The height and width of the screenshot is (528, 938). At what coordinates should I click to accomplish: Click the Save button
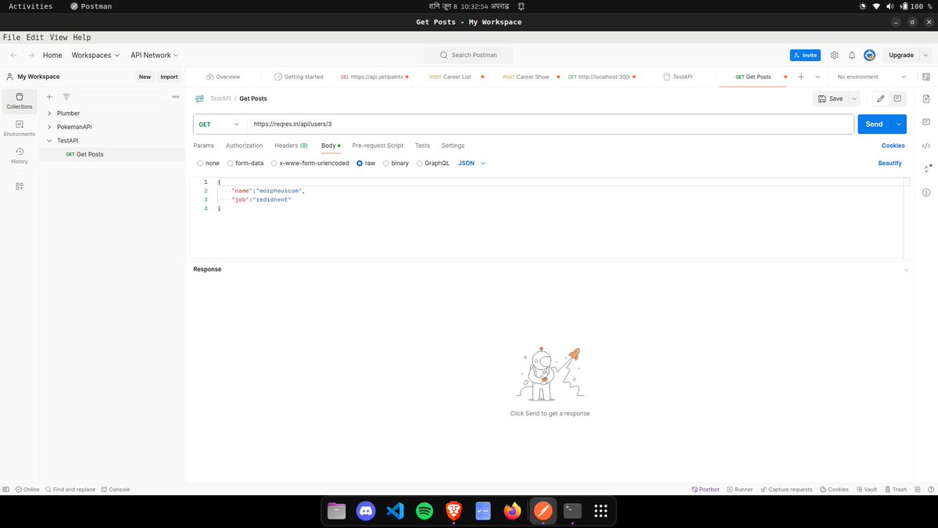click(831, 99)
